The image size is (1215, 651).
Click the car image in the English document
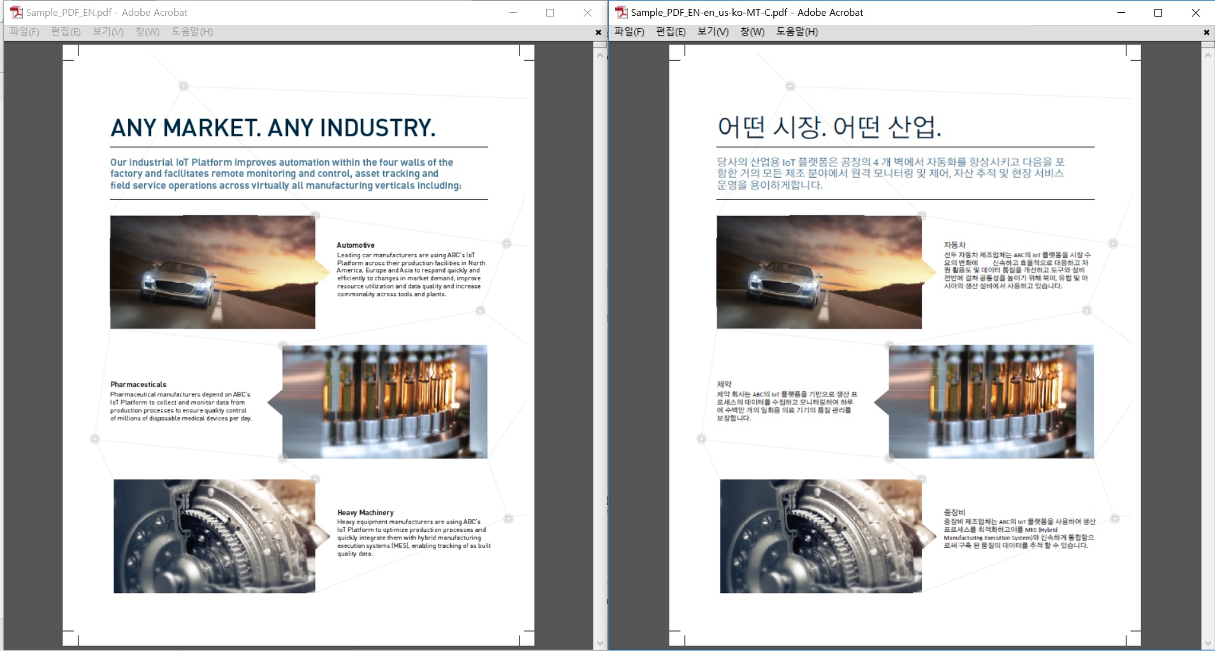click(212, 272)
